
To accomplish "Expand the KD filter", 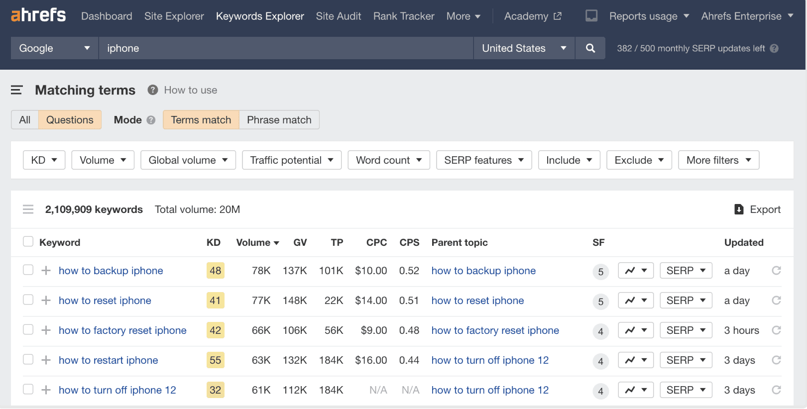I will pos(44,160).
